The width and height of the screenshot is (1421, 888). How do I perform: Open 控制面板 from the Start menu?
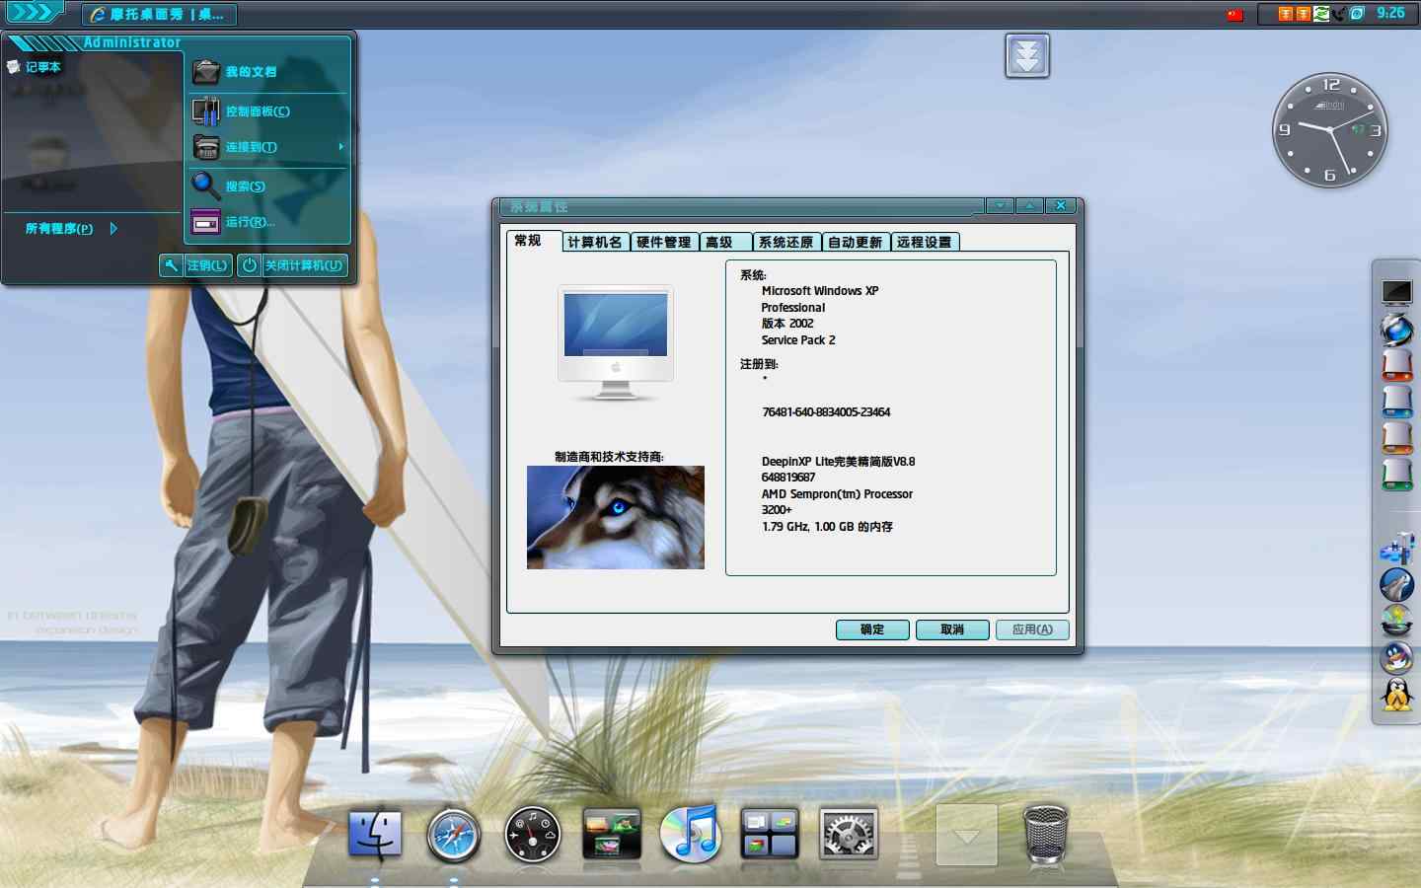[x=268, y=111]
